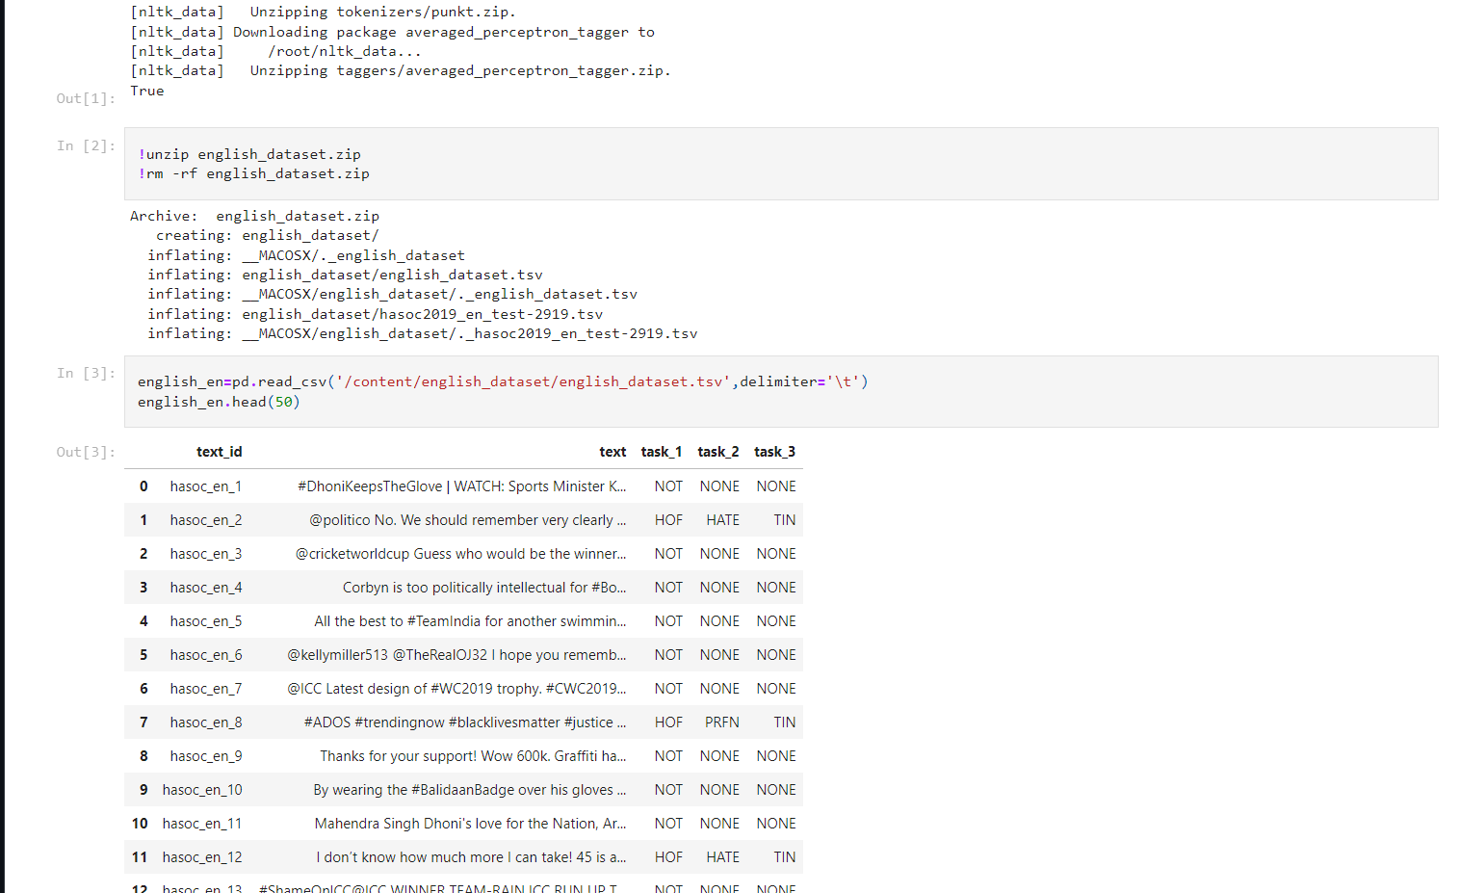Click the '/root/nltk_data...' output line
This screenshot has width=1459, height=893.
(x=276, y=51)
